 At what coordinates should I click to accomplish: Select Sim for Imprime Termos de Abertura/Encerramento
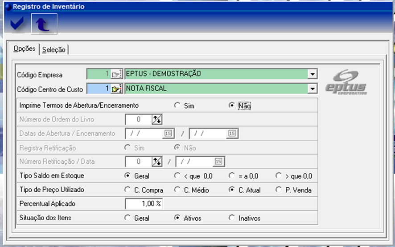pyautogui.click(x=177, y=106)
